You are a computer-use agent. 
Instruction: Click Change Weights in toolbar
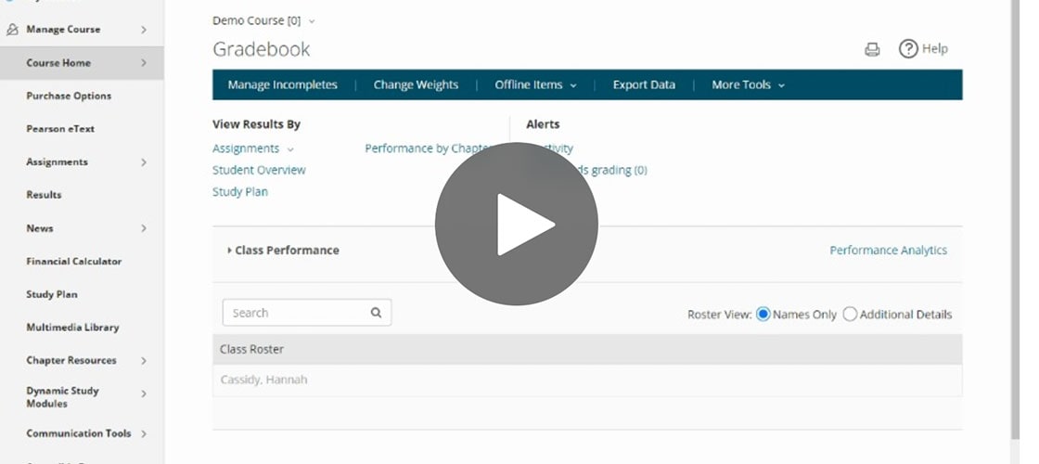[x=416, y=84]
